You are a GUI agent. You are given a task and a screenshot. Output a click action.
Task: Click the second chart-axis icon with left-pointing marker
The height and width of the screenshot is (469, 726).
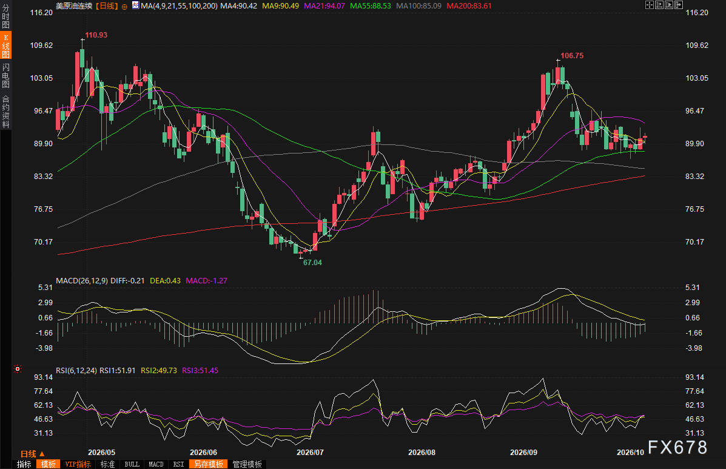659,5
